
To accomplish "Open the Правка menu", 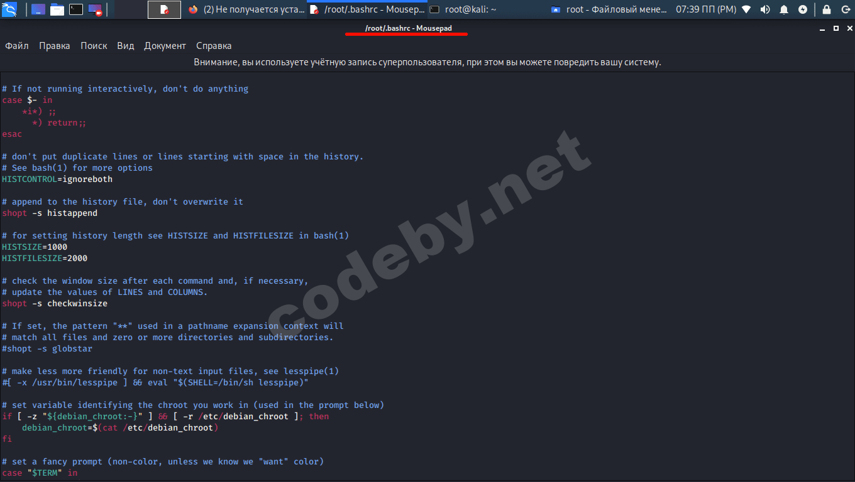I will 55,46.
